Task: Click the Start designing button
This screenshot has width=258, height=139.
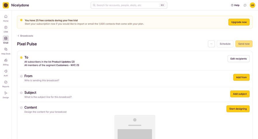Action: click(238, 109)
